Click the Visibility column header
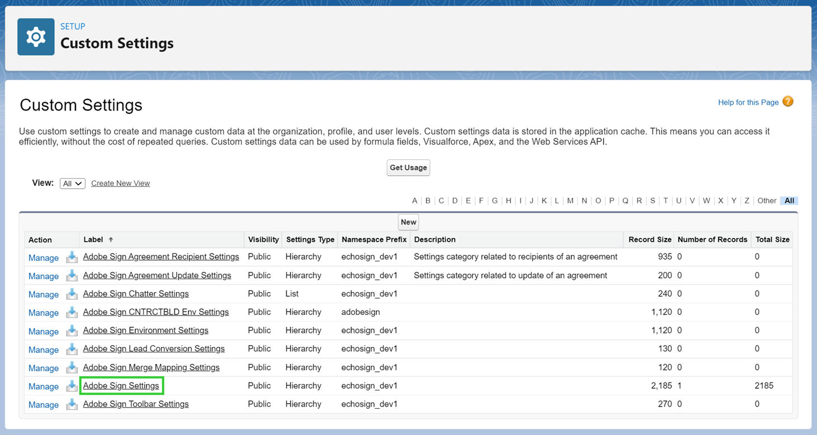The height and width of the screenshot is (435, 817). [263, 240]
